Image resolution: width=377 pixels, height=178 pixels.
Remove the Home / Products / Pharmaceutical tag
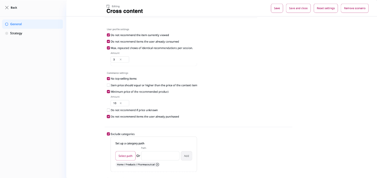point(157,165)
